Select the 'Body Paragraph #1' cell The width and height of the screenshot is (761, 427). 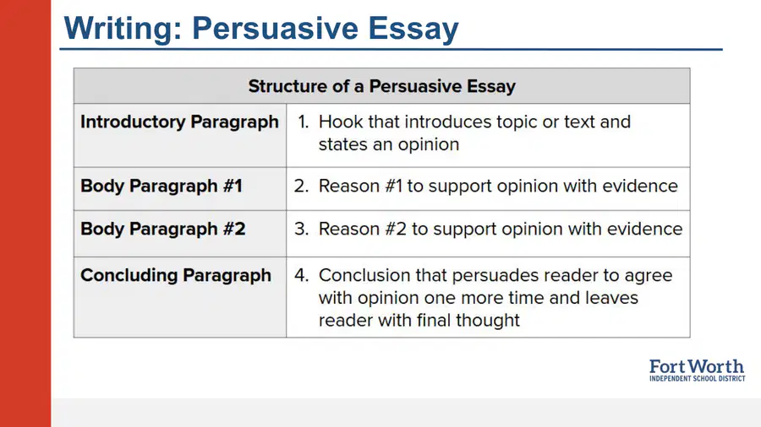tap(180, 189)
